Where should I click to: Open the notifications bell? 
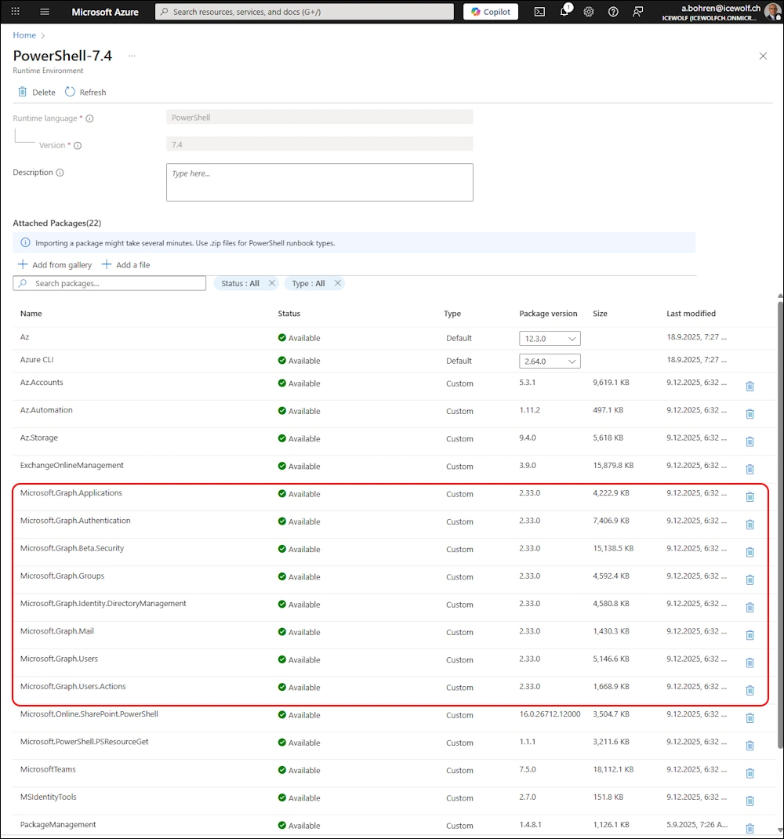pyautogui.click(x=564, y=12)
